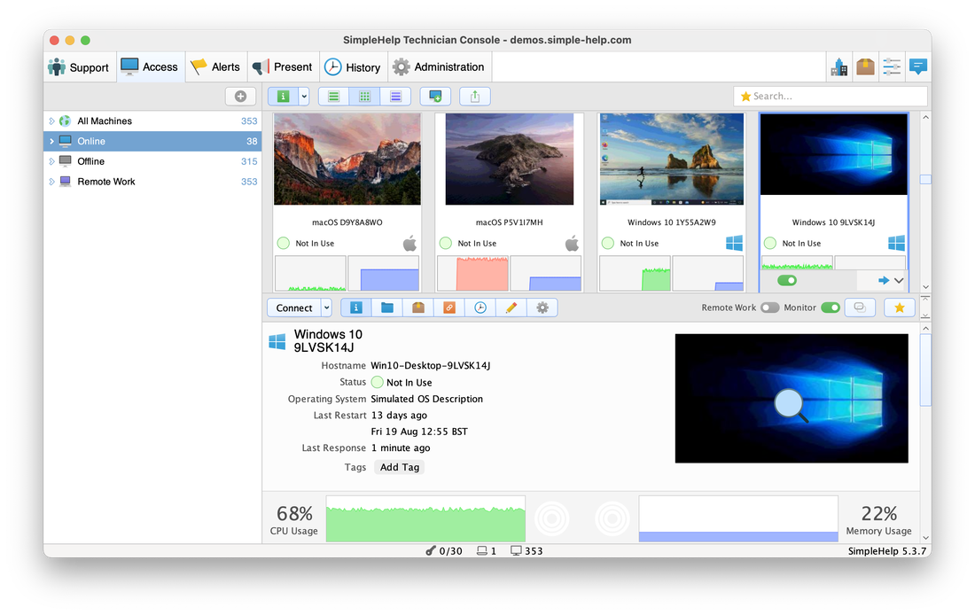The image size is (975, 615).
Task: Expand the Remote Work group
Action: click(x=51, y=182)
